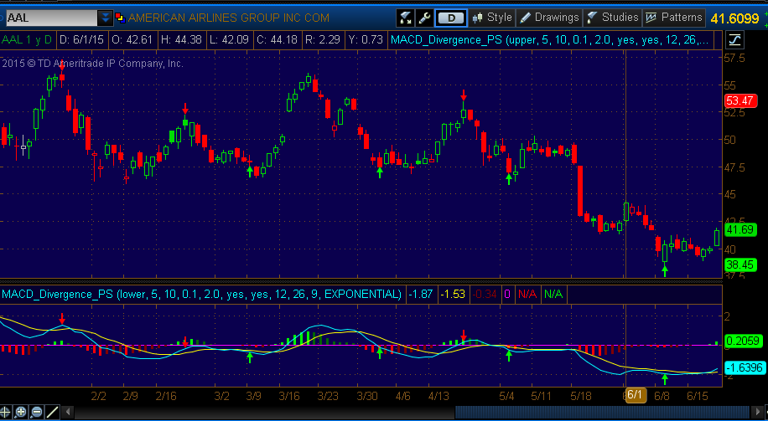The image size is (768, 421).
Task: Click the 57.5 price axis label
Action: [734, 59]
